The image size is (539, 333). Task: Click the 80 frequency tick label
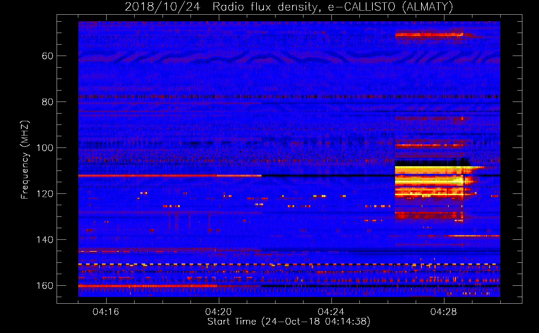[47, 102]
